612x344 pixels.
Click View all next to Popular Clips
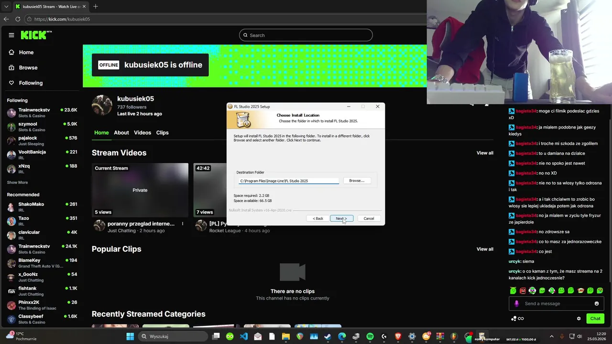point(485,249)
